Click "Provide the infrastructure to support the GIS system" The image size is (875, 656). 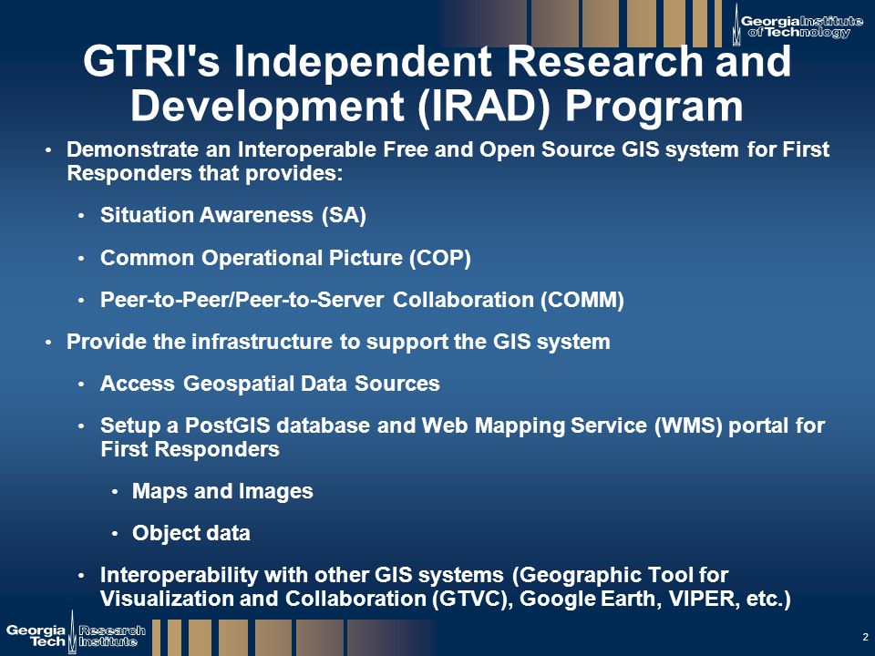click(x=338, y=342)
